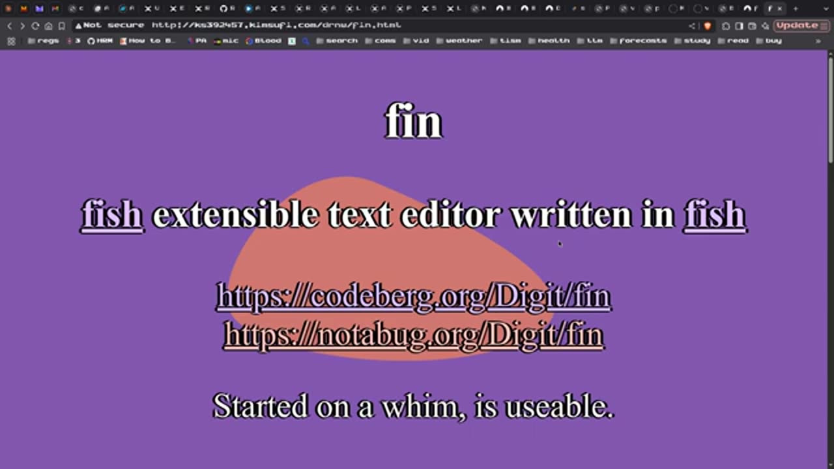Switch to the GitHub tab

pos(227,8)
